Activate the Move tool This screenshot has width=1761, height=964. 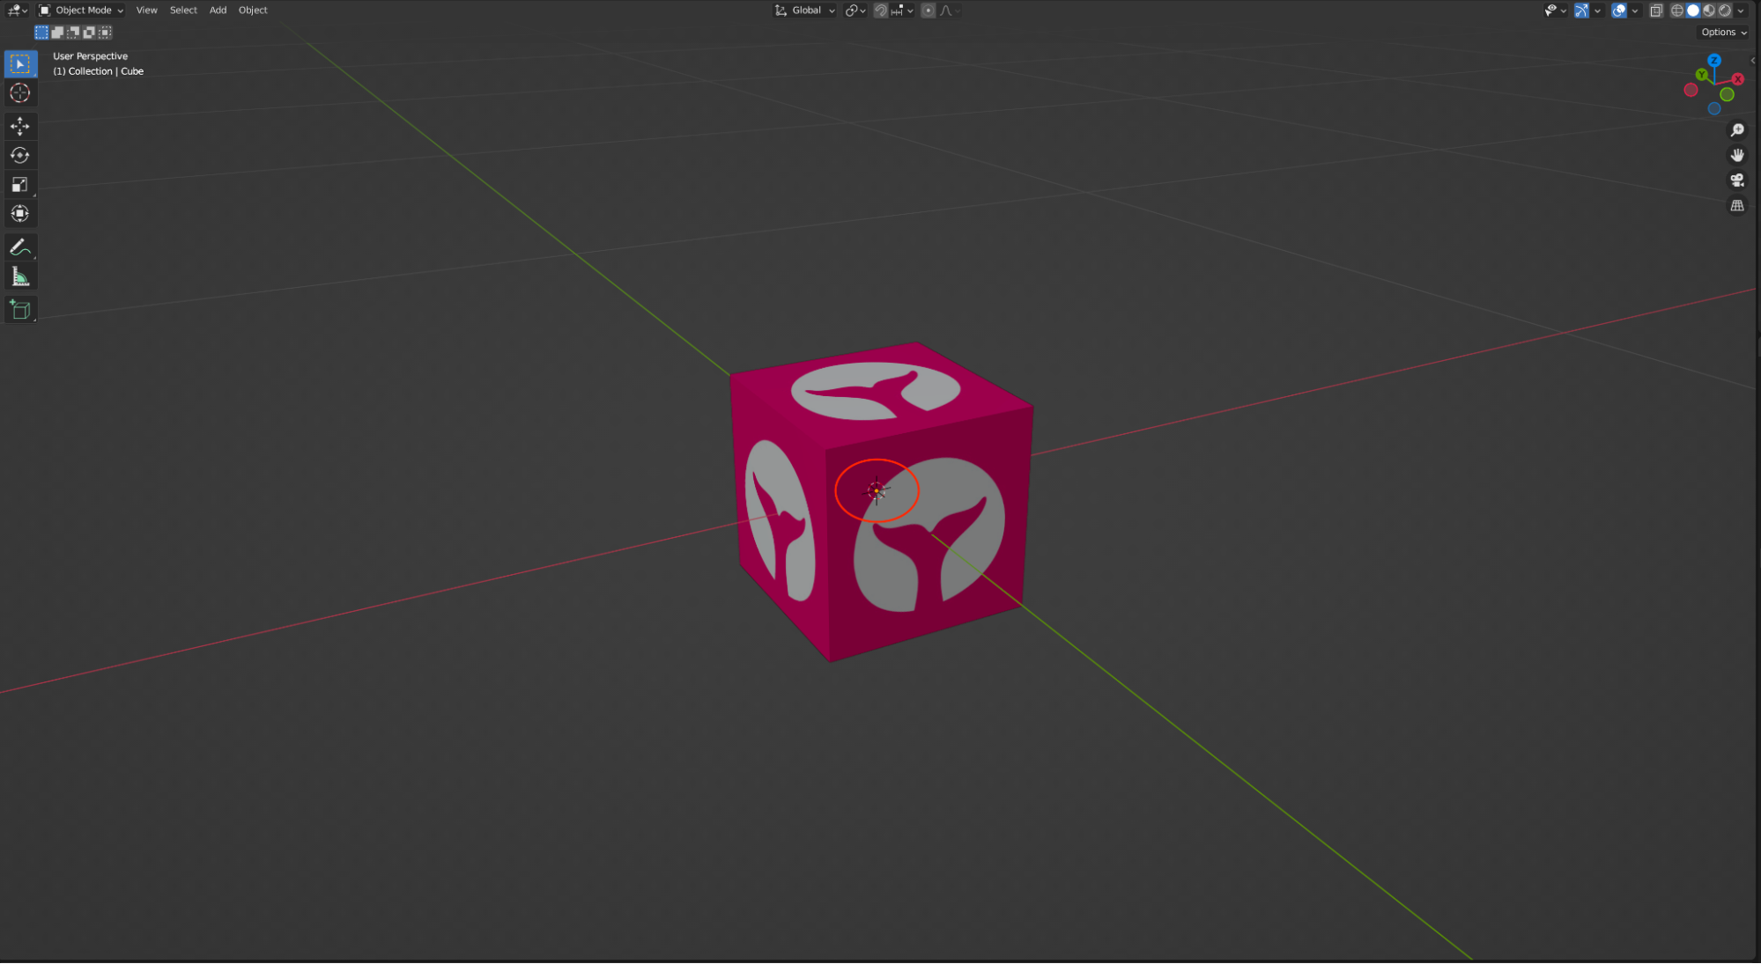pyautogui.click(x=19, y=126)
